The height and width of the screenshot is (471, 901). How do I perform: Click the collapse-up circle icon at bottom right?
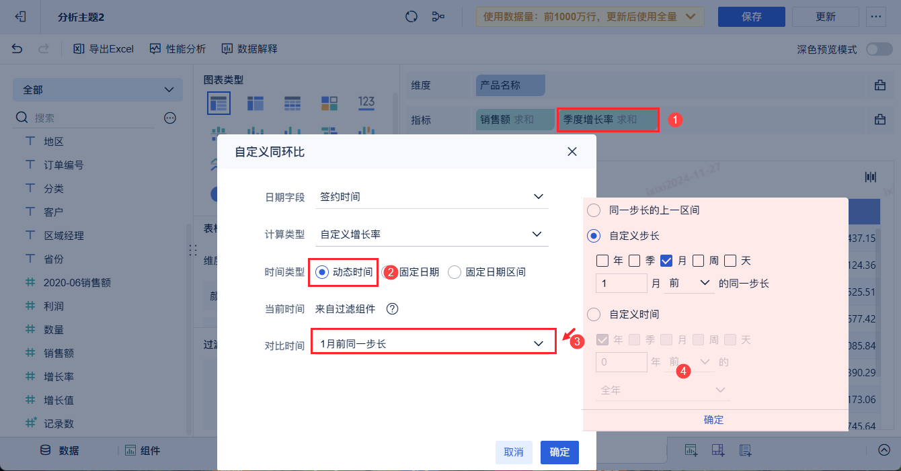point(884,450)
